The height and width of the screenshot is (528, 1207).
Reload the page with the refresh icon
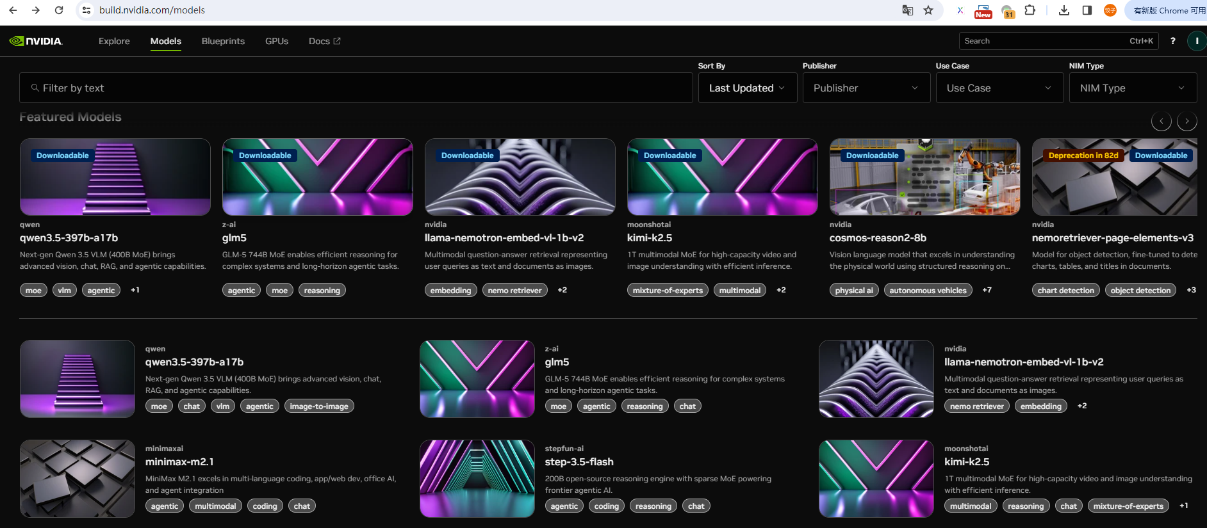pyautogui.click(x=59, y=10)
